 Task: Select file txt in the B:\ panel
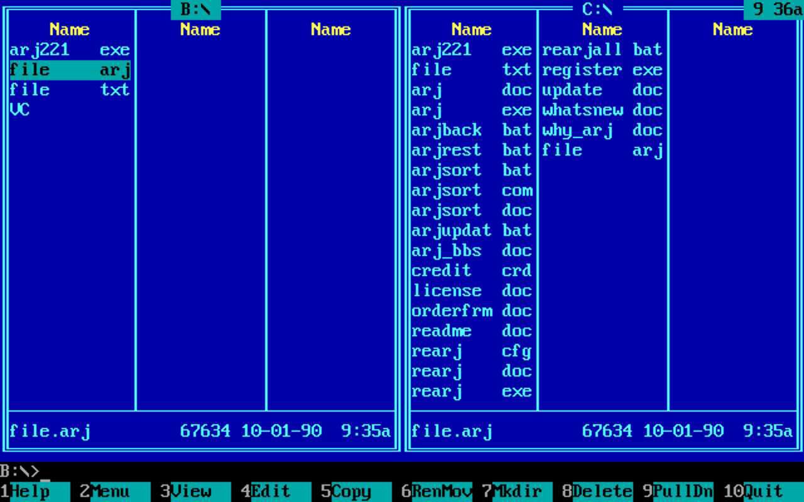(70, 90)
